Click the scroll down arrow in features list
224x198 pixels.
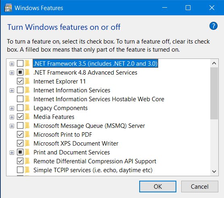(x=214, y=171)
